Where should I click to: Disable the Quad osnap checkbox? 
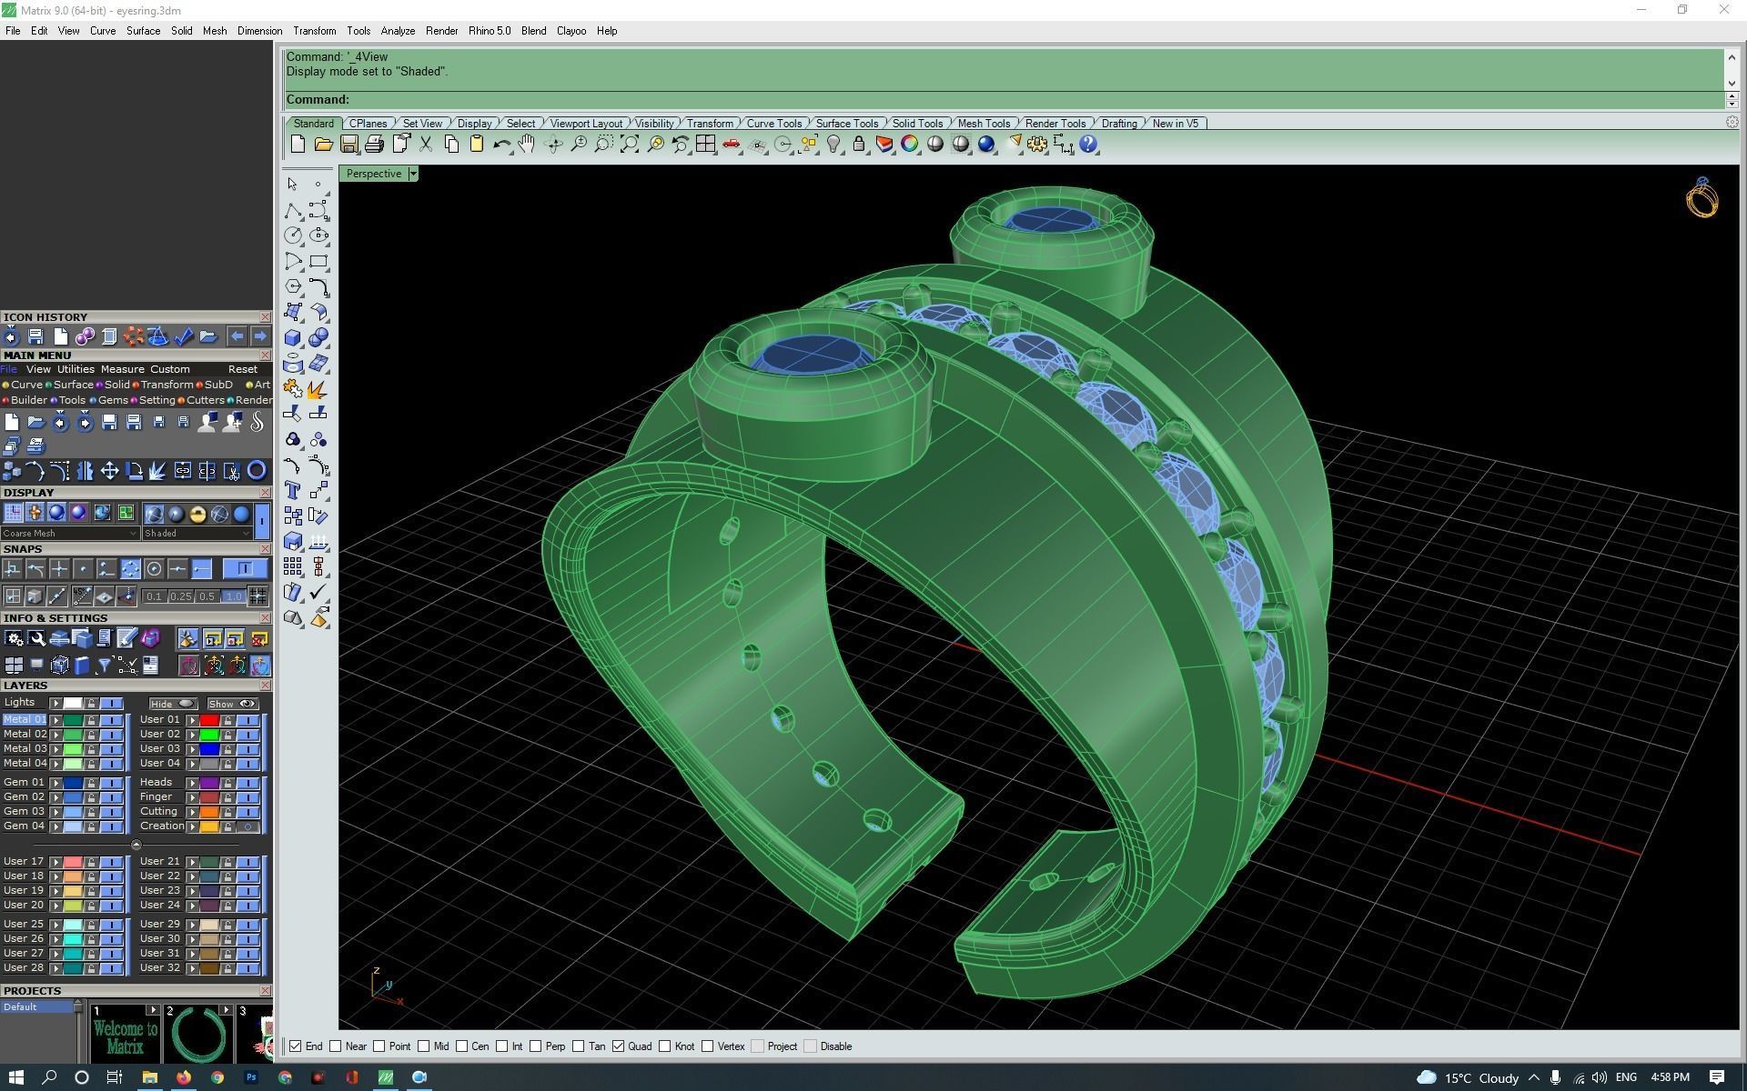[619, 1046]
